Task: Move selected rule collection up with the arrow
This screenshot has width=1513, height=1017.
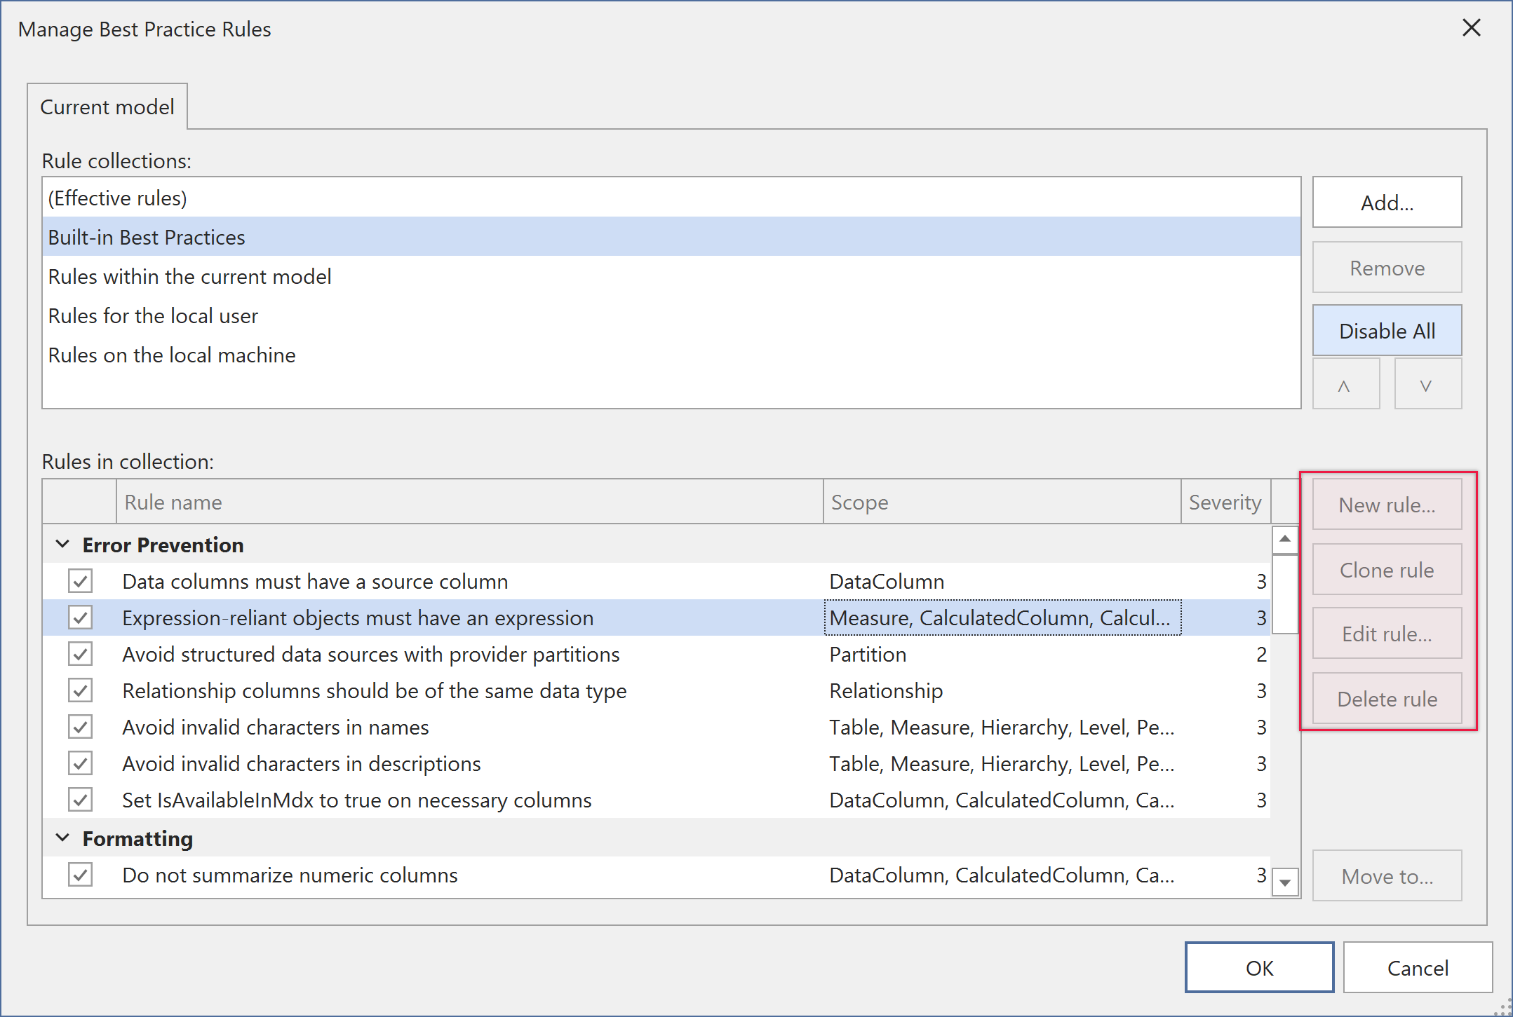Action: [x=1346, y=383]
